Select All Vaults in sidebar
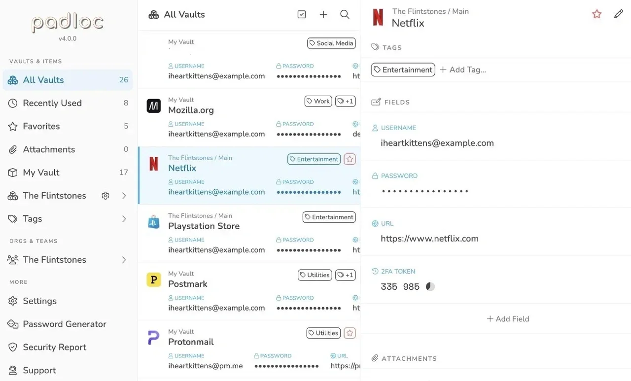This screenshot has height=381, width=631. [68, 80]
